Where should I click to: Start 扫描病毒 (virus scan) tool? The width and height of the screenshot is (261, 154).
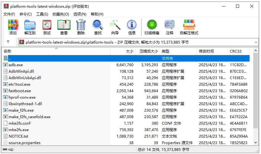click(152, 27)
